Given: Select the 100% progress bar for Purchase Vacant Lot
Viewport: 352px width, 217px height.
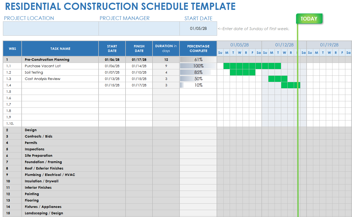Looking at the screenshot, I should (x=198, y=66).
